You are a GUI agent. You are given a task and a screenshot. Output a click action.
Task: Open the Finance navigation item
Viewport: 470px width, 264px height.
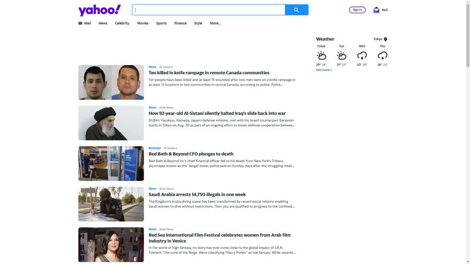[181, 23]
